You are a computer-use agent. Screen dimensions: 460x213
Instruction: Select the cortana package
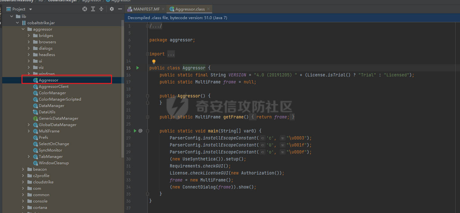click(40, 208)
